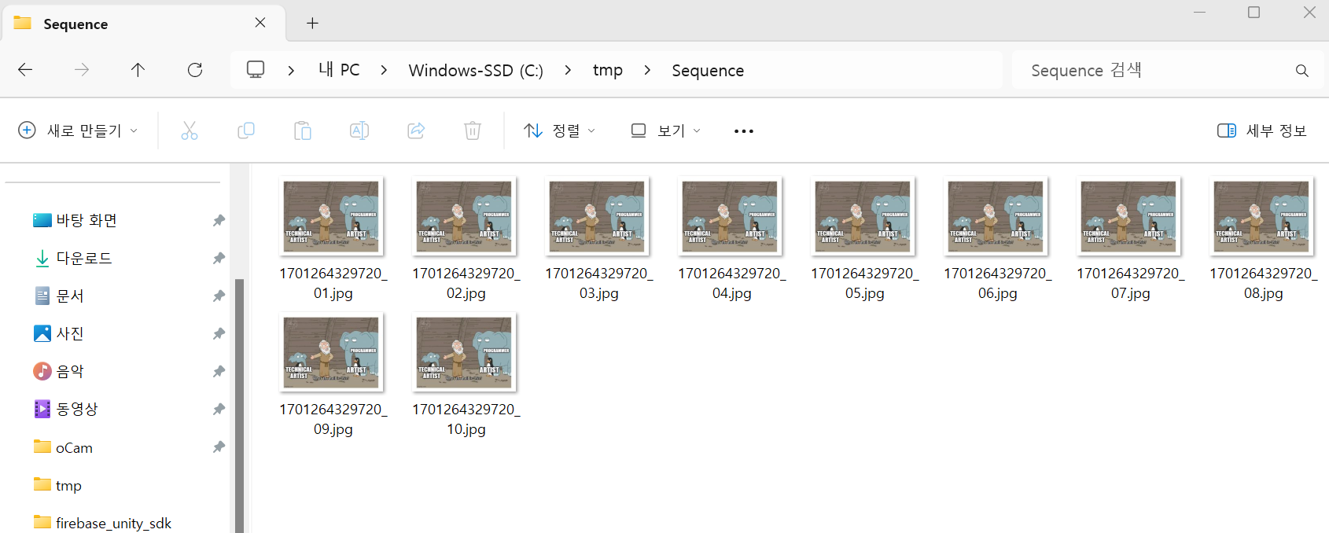Click the search magnifier icon
The width and height of the screenshot is (1329, 533).
1302,71
